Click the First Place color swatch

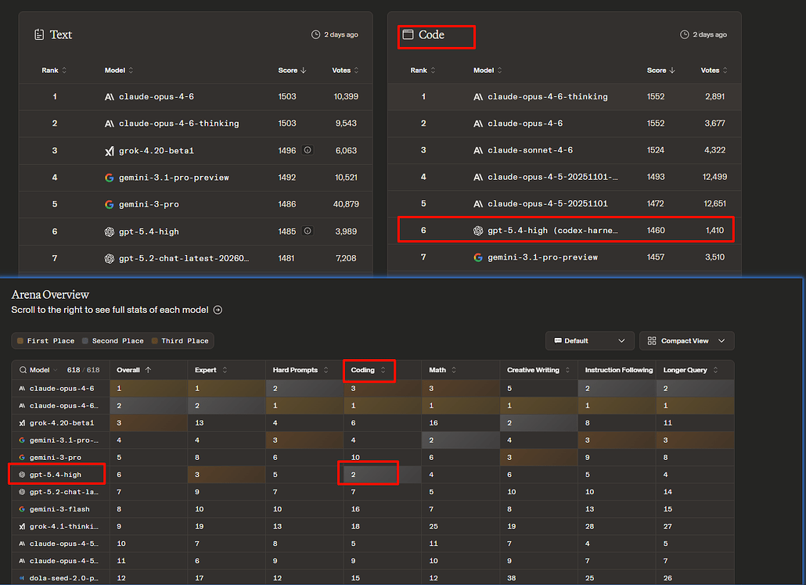point(20,341)
